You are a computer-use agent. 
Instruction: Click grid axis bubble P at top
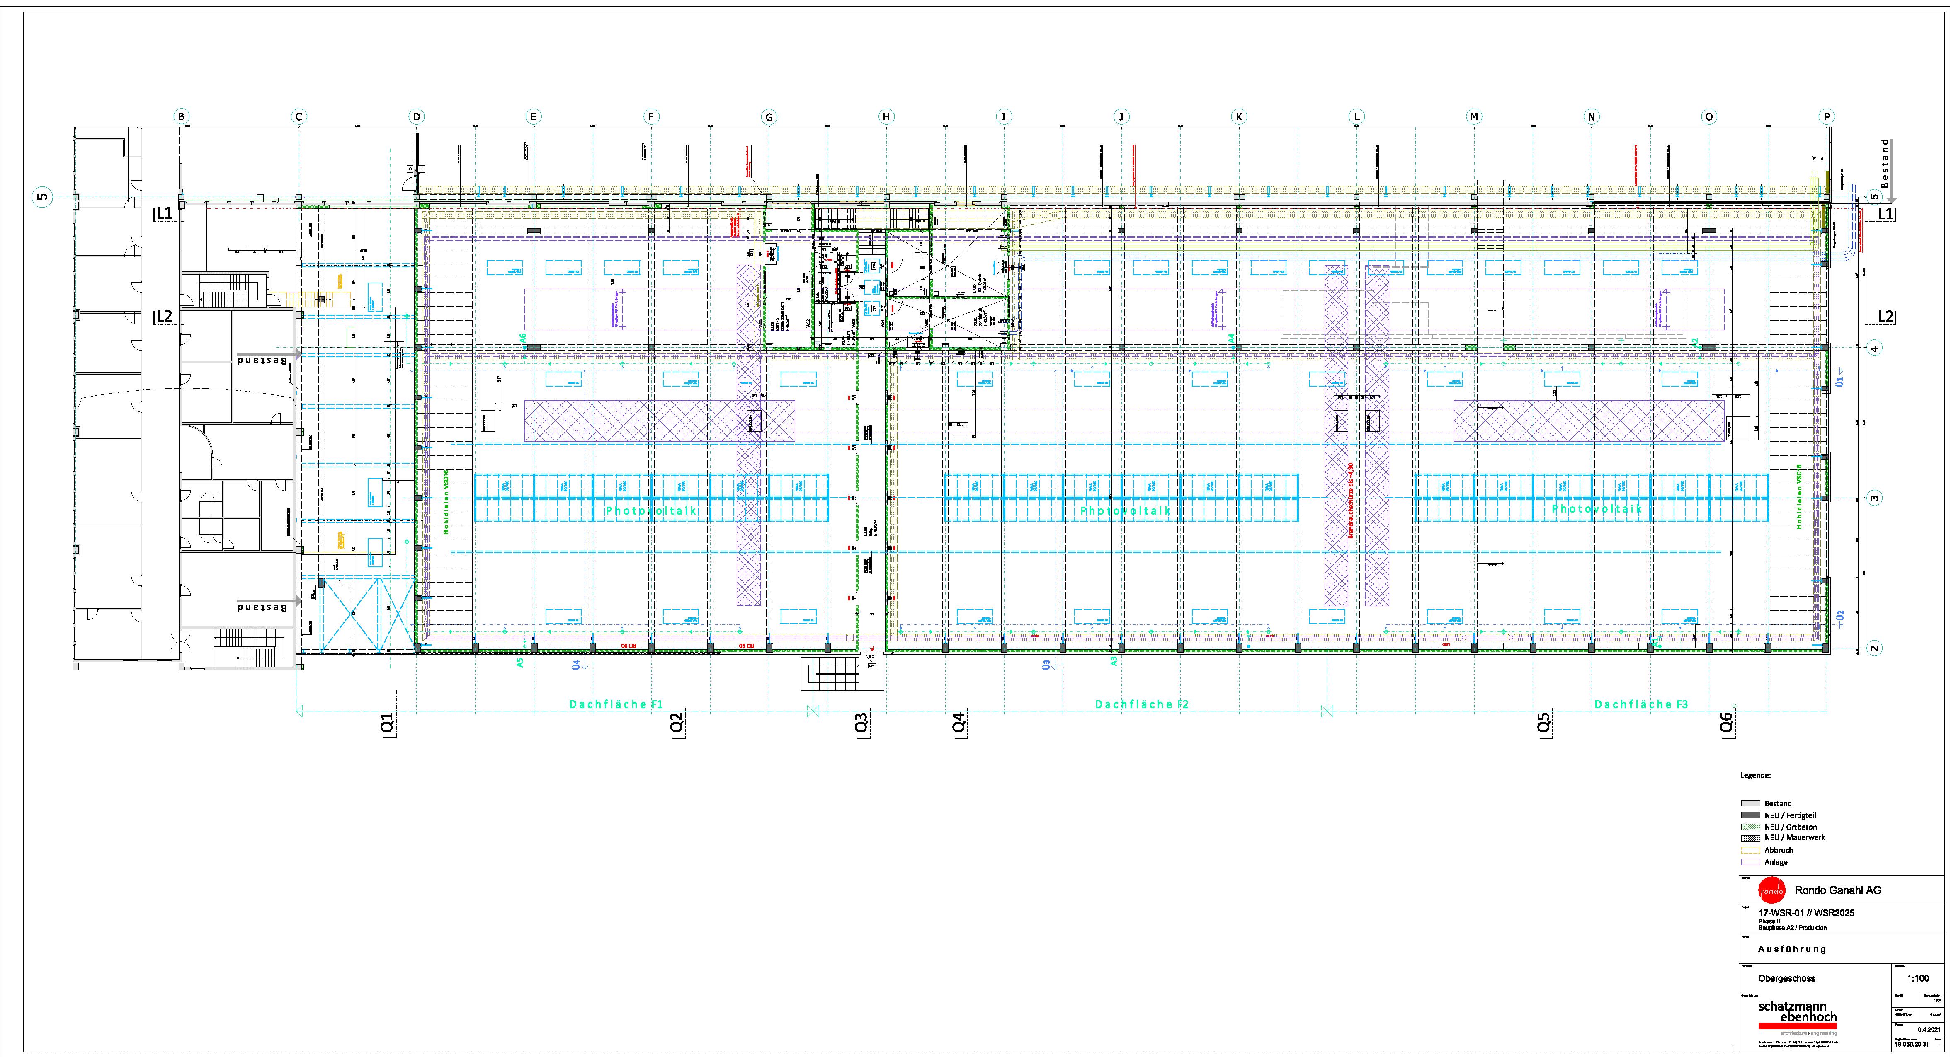click(1827, 116)
